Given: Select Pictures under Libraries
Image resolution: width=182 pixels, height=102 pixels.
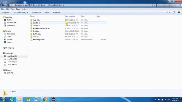Looking at the screenshot, I should click(9, 39).
